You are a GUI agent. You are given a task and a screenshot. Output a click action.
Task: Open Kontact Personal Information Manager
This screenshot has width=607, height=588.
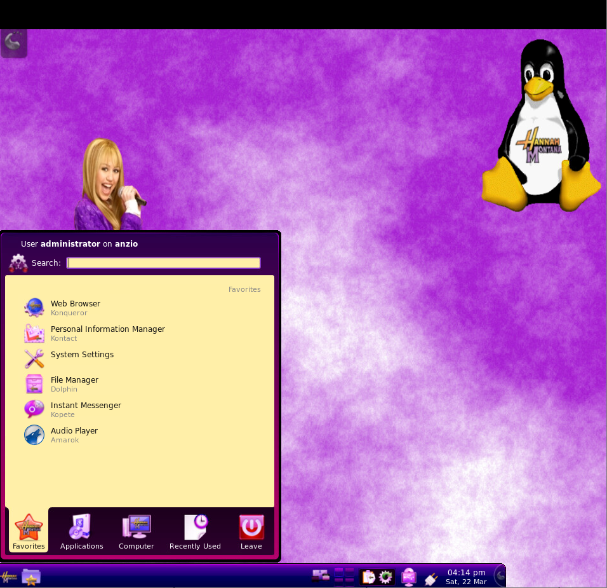click(x=108, y=333)
